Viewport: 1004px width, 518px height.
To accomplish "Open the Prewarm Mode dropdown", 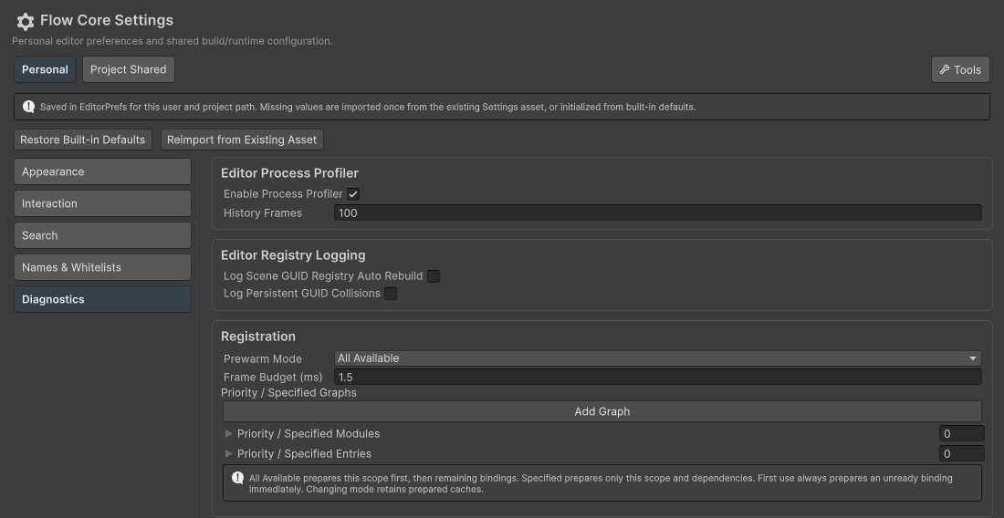I will (657, 358).
